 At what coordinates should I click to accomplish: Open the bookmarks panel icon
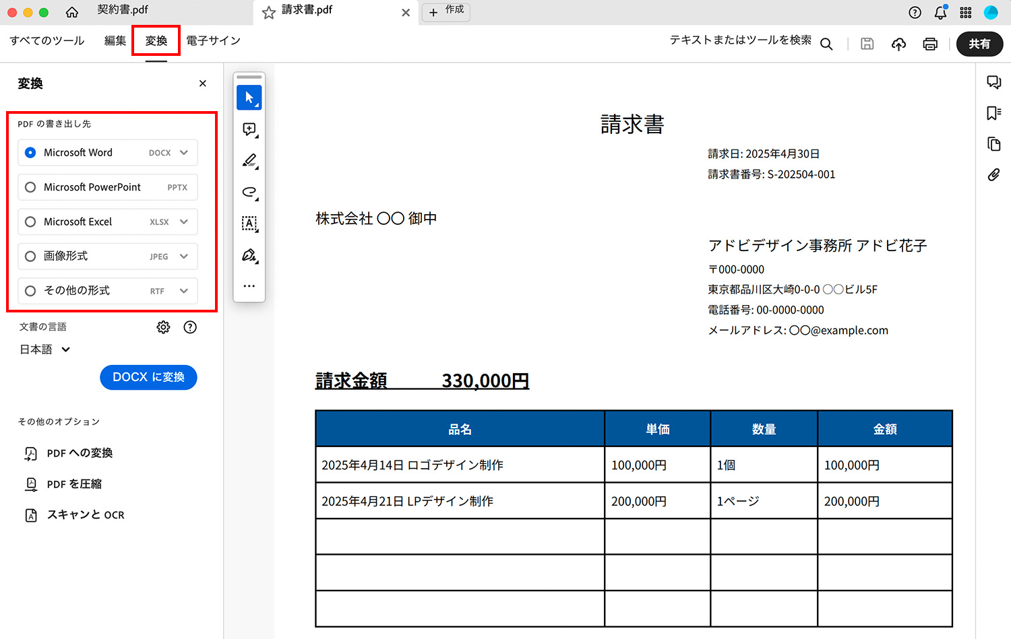(993, 113)
